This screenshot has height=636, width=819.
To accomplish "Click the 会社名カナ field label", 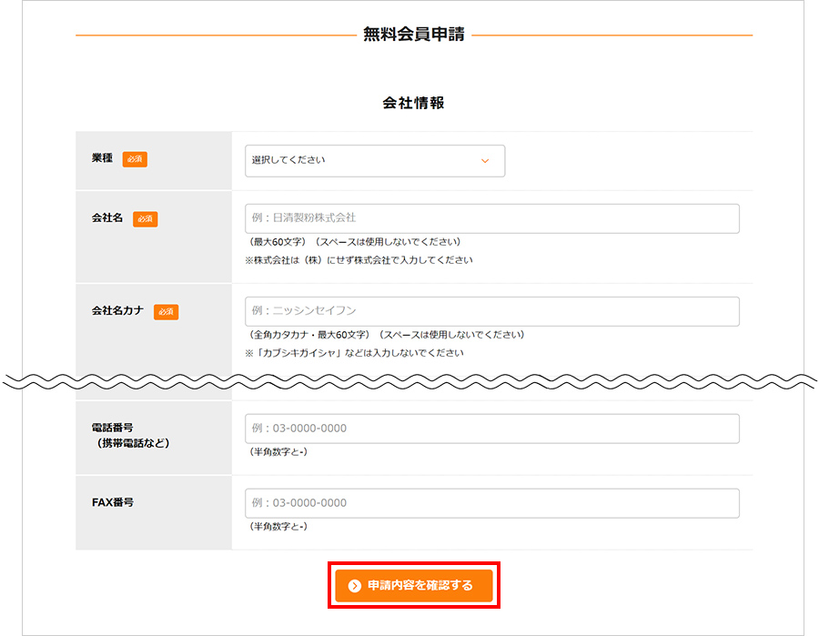I will [x=117, y=310].
